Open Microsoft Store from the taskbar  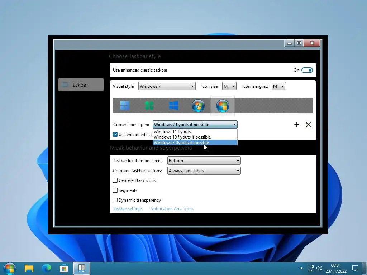64,269
